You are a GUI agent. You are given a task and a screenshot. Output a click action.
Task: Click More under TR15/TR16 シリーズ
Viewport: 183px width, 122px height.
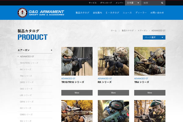pyautogui.click(x=77, y=93)
